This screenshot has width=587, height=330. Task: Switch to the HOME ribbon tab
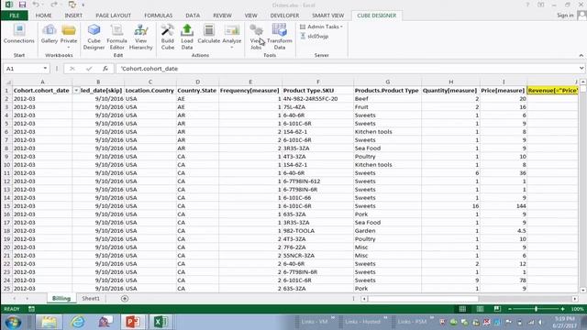click(x=43, y=16)
